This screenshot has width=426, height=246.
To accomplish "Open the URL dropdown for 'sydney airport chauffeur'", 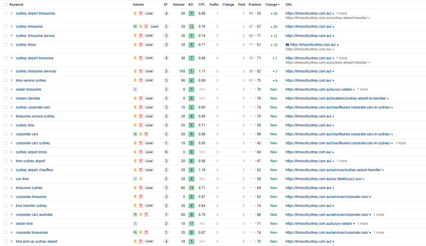I will tap(383, 170).
